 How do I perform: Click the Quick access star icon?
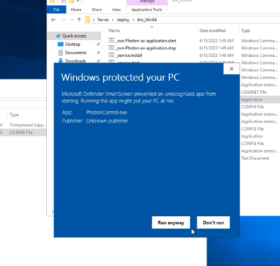(58, 36)
